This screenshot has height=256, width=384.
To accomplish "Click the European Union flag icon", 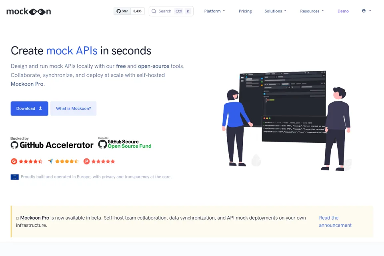I will (15, 177).
